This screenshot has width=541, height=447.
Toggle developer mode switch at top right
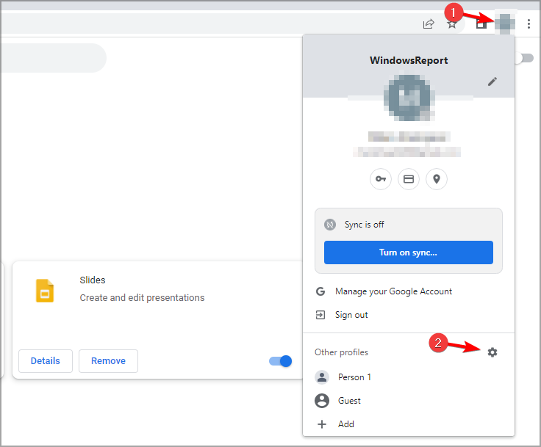[x=524, y=58]
